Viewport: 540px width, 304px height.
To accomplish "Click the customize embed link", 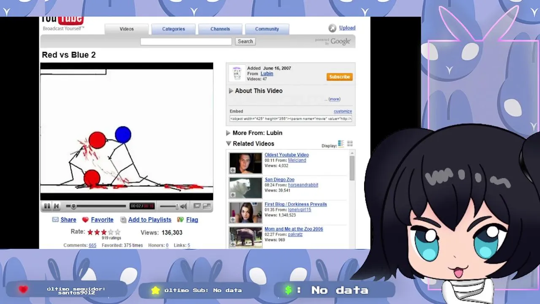I will [x=343, y=111].
